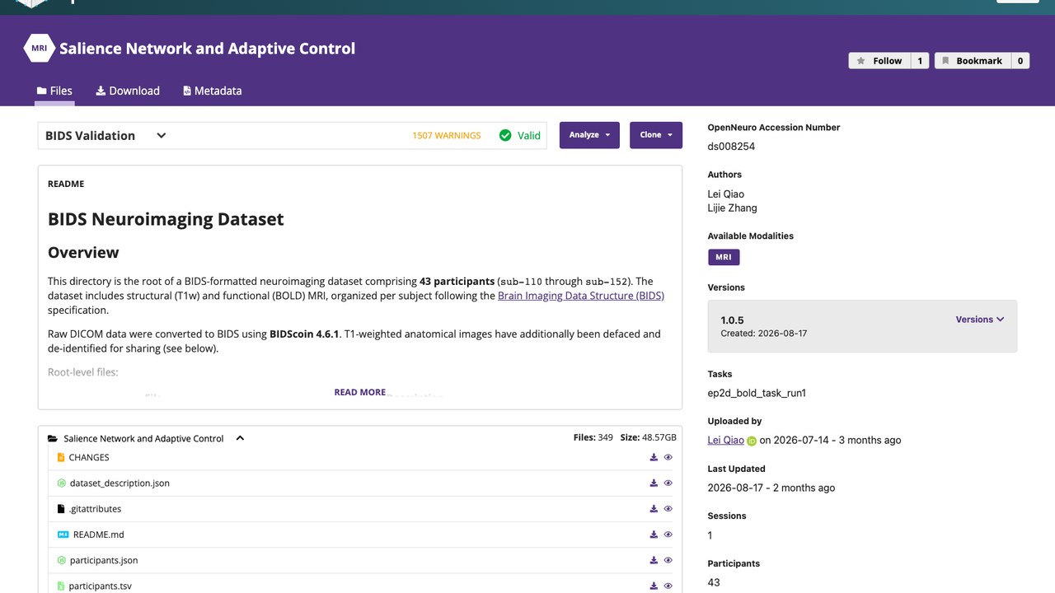Click the bookmark count 0

(1020, 61)
